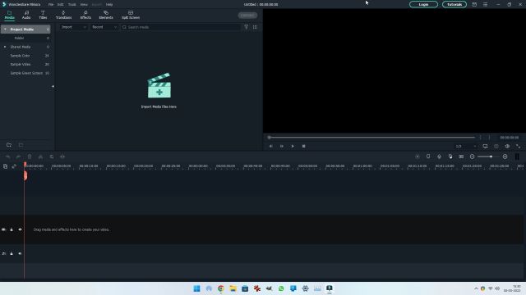
Task: Toggle visibility eye on video track
Action: pyautogui.click(x=20, y=229)
